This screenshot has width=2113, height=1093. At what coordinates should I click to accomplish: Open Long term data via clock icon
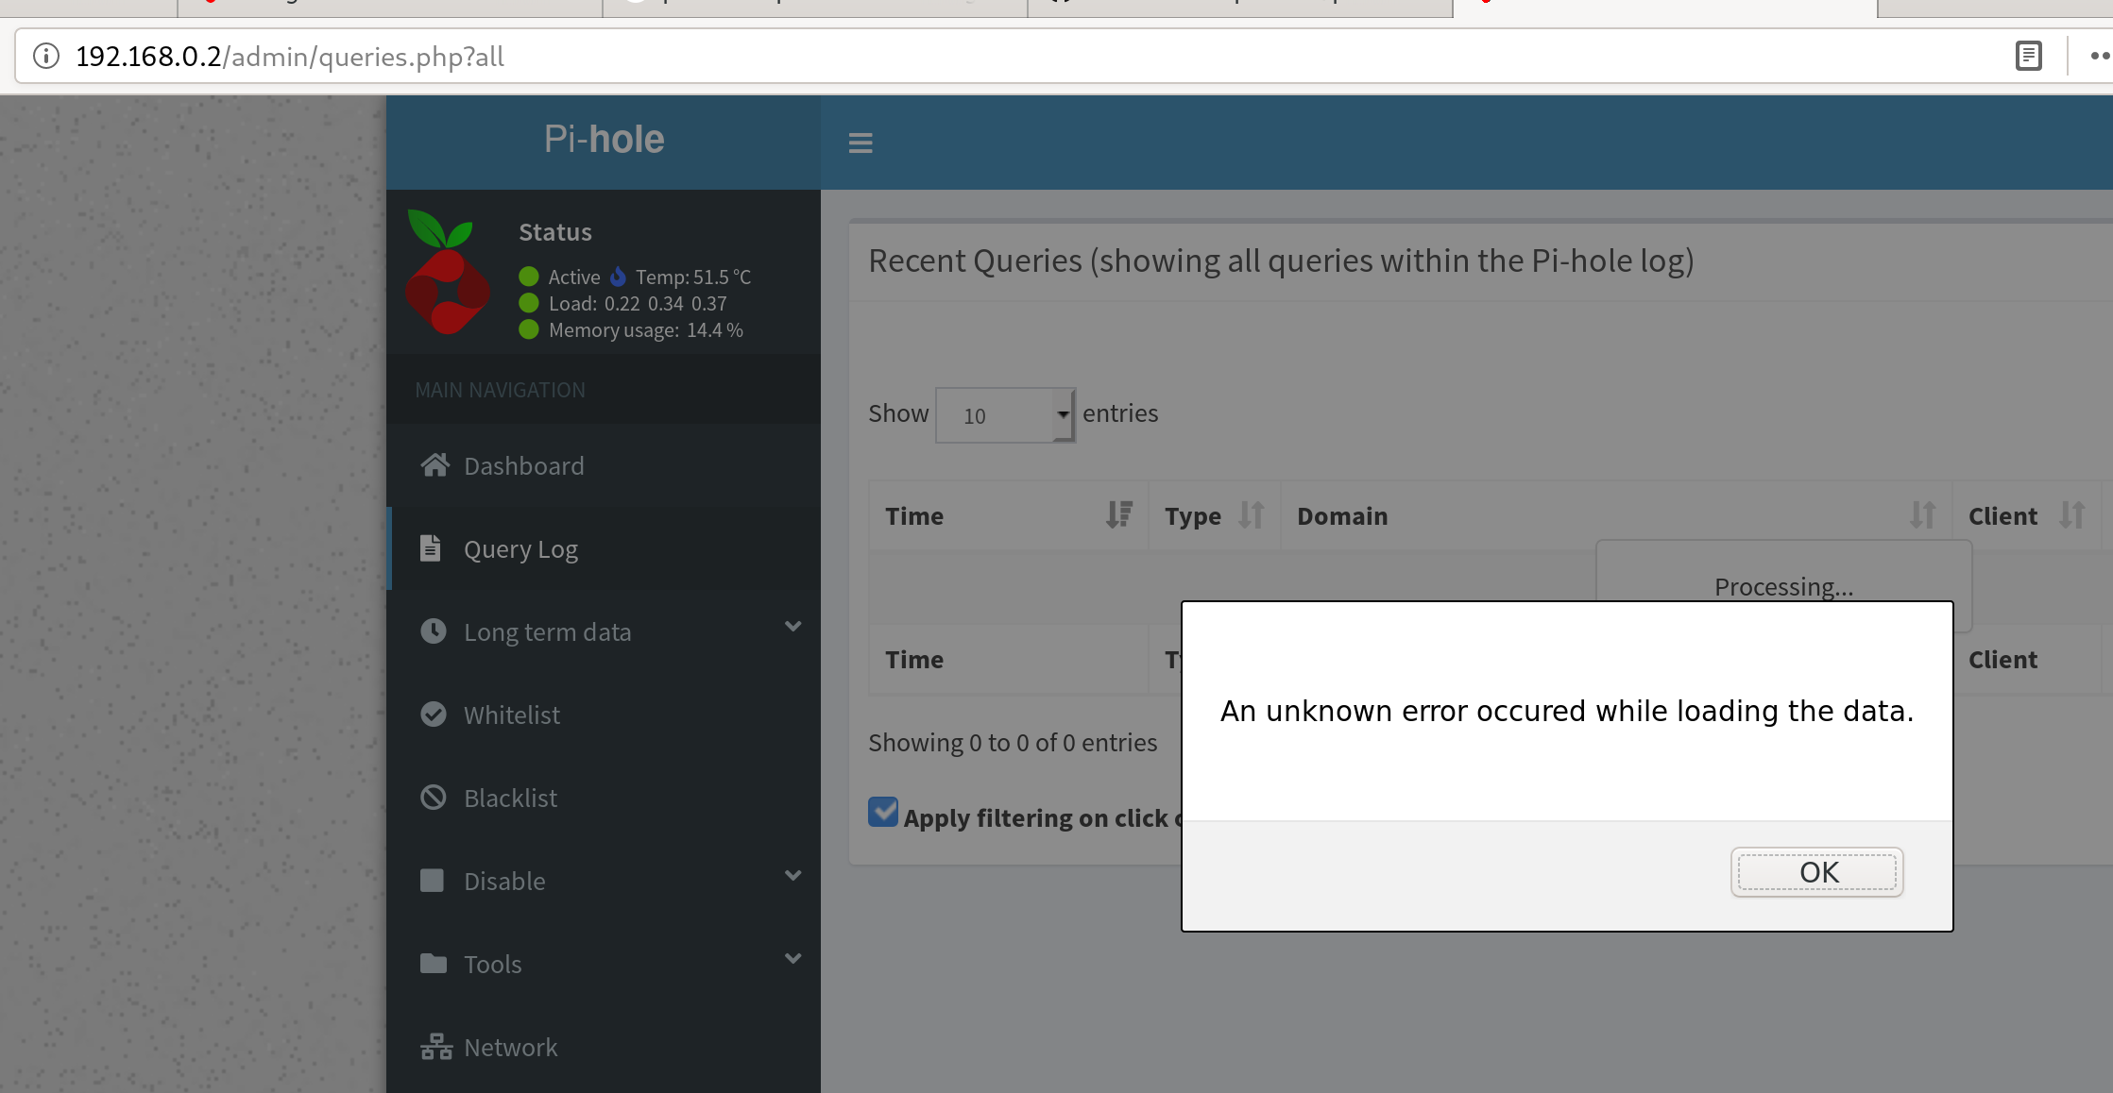pos(434,631)
